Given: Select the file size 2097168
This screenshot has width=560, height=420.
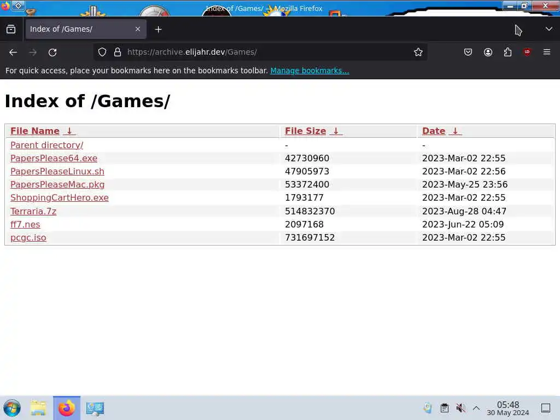Looking at the screenshot, I should [x=304, y=224].
